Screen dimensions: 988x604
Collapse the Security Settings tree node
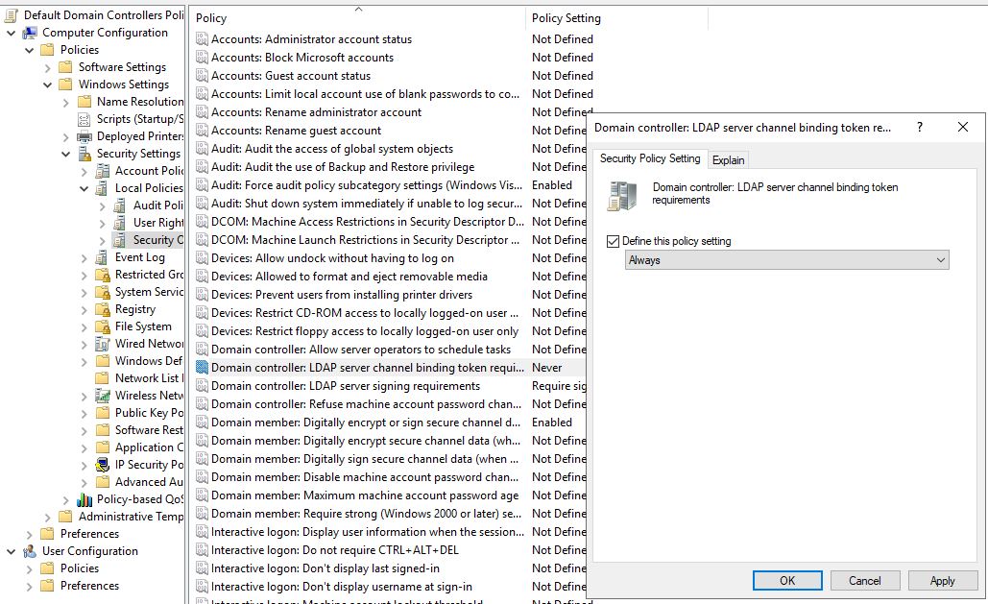tap(66, 154)
